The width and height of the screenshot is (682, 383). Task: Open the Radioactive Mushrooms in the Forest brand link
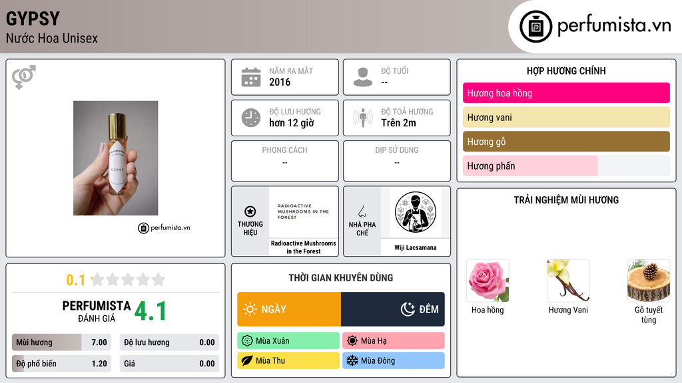[x=304, y=247]
